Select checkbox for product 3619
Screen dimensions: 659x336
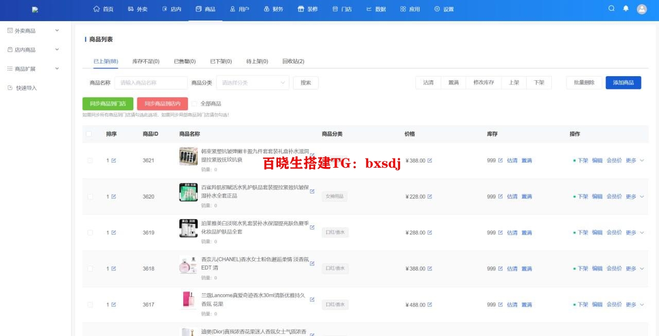pyautogui.click(x=90, y=233)
